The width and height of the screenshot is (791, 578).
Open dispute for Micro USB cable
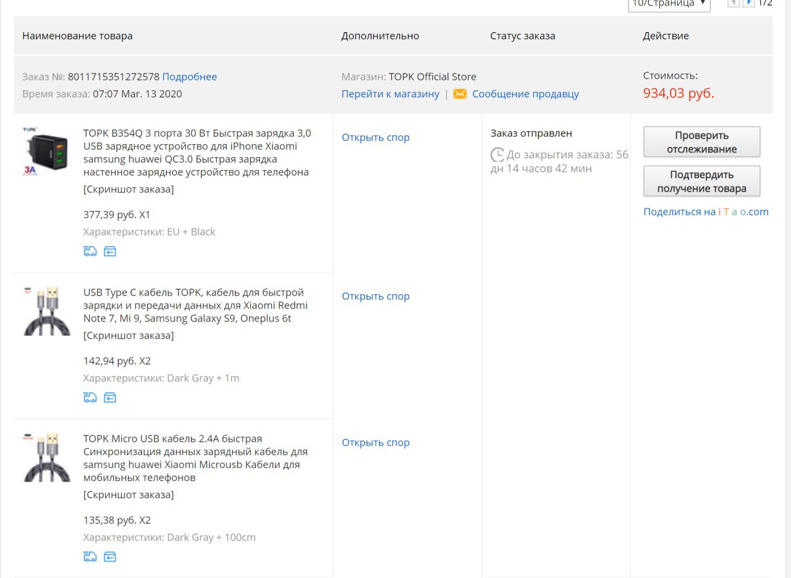tap(376, 443)
